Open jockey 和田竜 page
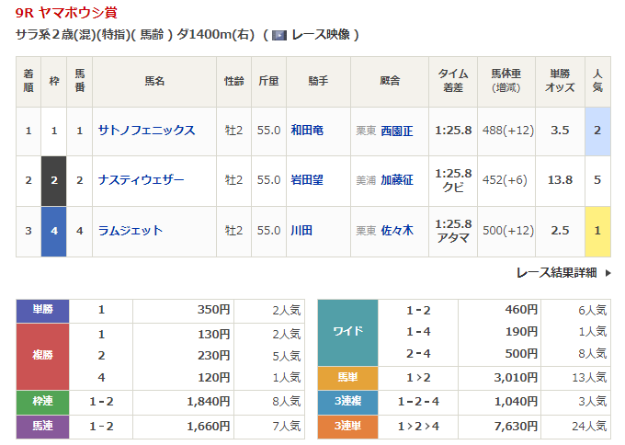This screenshot has width=625, height=445. point(306,131)
